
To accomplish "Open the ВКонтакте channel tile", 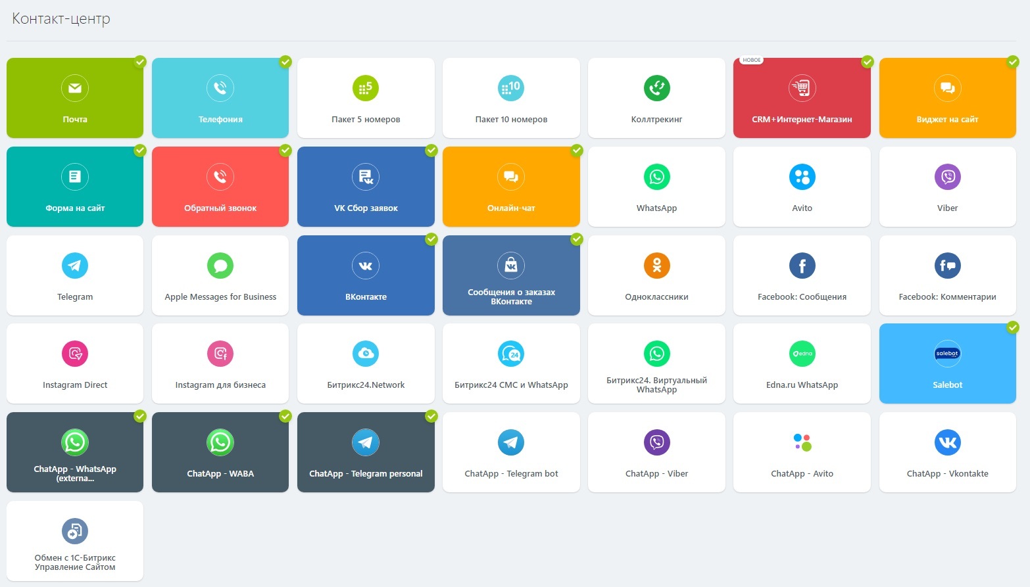I will click(x=366, y=275).
